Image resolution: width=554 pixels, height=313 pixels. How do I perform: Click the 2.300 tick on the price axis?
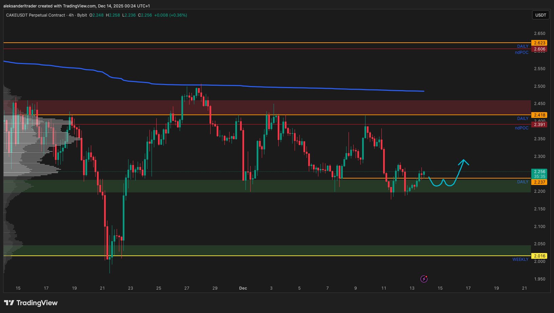click(x=539, y=156)
